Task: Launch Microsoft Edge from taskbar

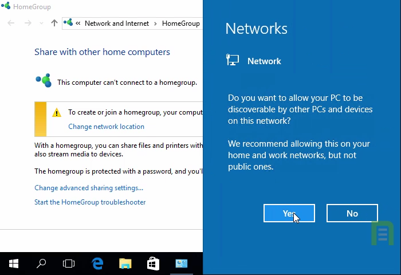Action: pyautogui.click(x=97, y=264)
